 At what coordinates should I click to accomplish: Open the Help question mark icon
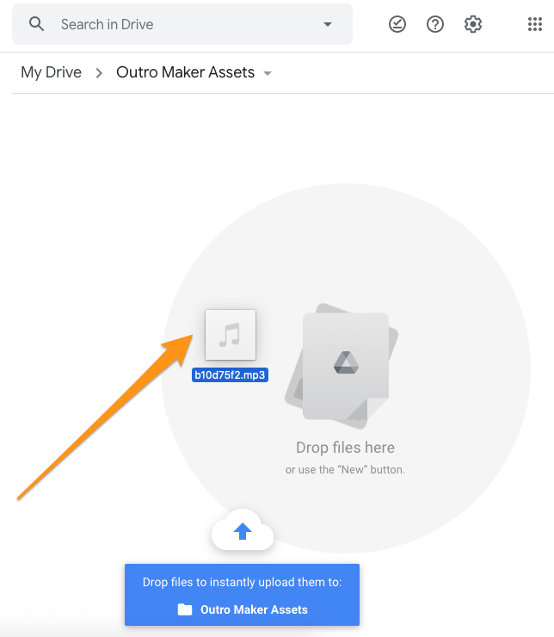pos(435,24)
